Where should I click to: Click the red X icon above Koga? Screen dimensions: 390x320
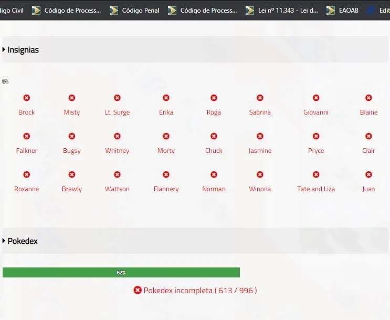(214, 98)
